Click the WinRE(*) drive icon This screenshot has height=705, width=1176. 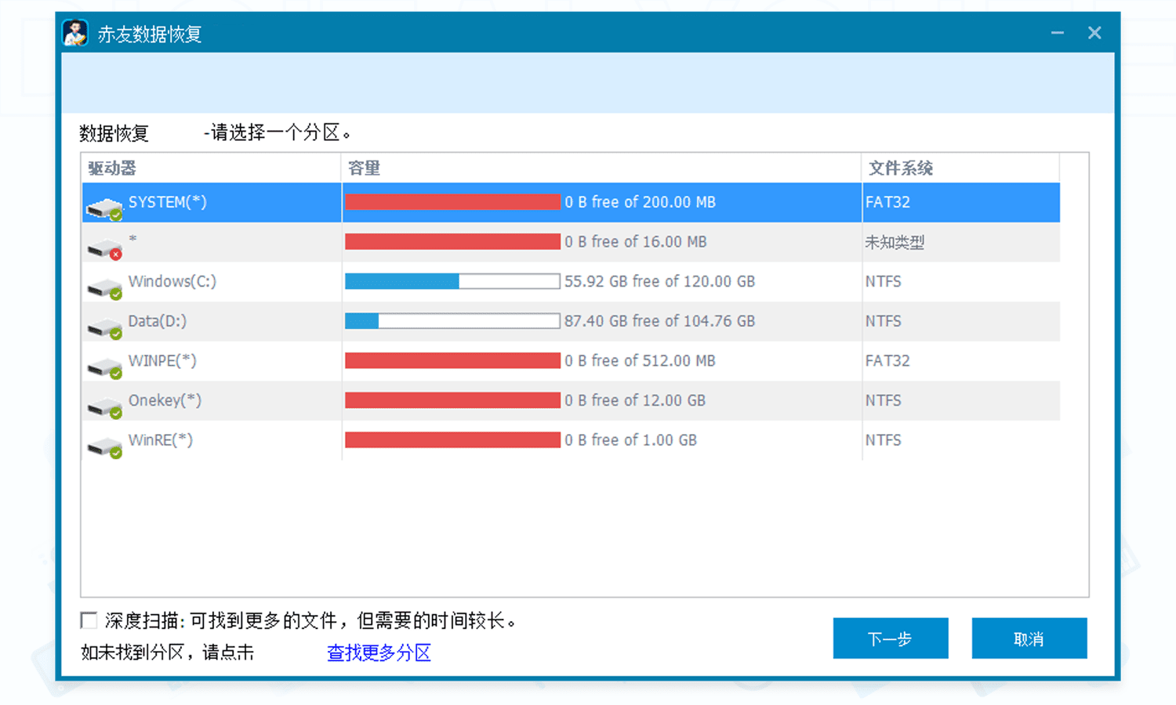point(104,447)
